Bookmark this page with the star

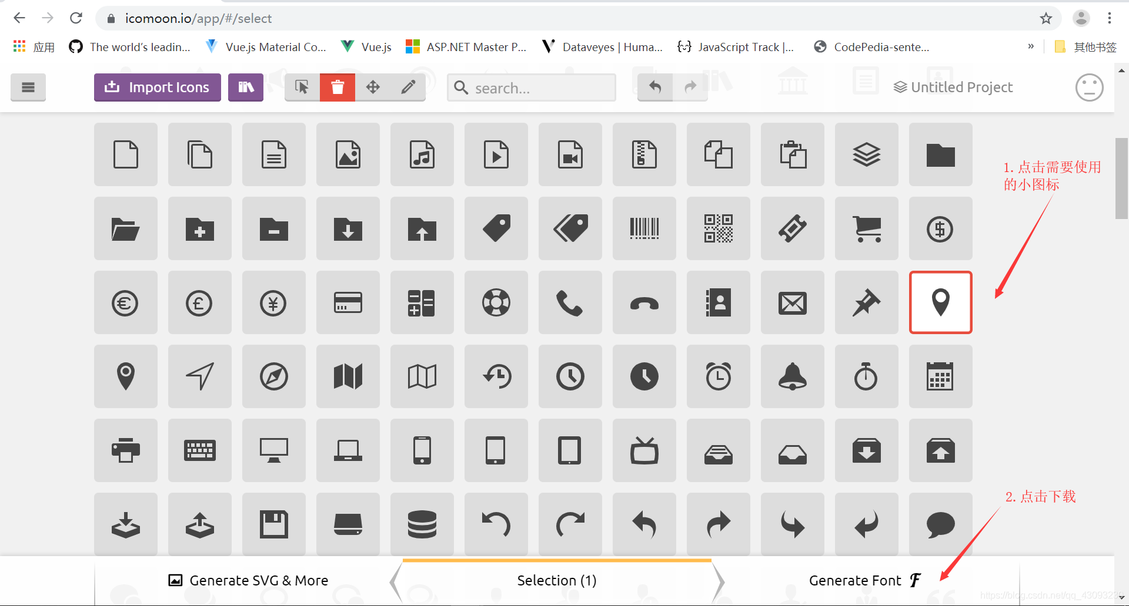coord(1046,18)
